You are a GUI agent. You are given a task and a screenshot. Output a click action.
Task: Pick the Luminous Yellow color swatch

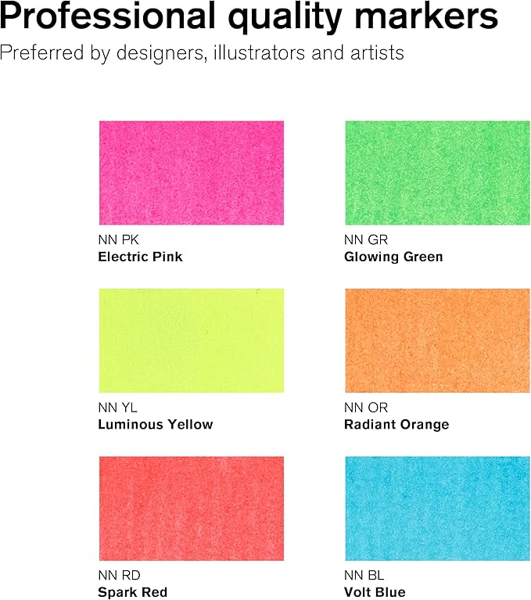click(x=191, y=340)
